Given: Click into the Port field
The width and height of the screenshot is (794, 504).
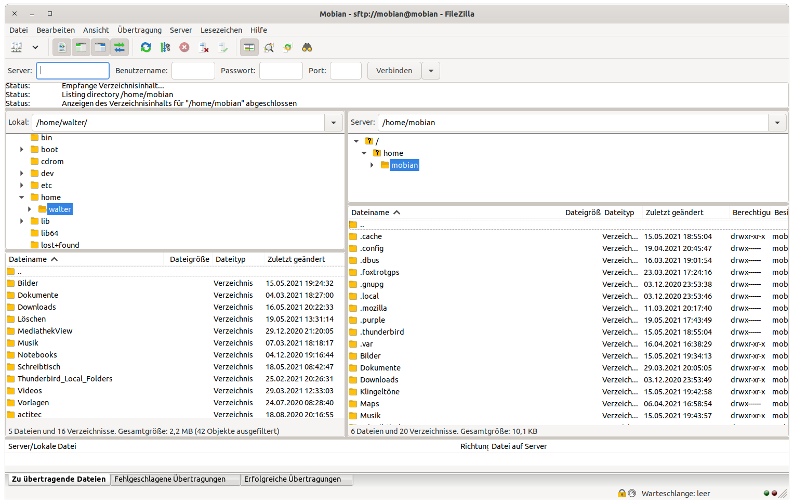Looking at the screenshot, I should pos(346,71).
